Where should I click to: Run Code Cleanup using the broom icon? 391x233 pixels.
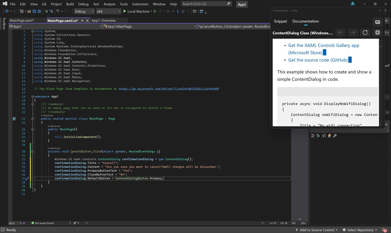tap(75, 223)
